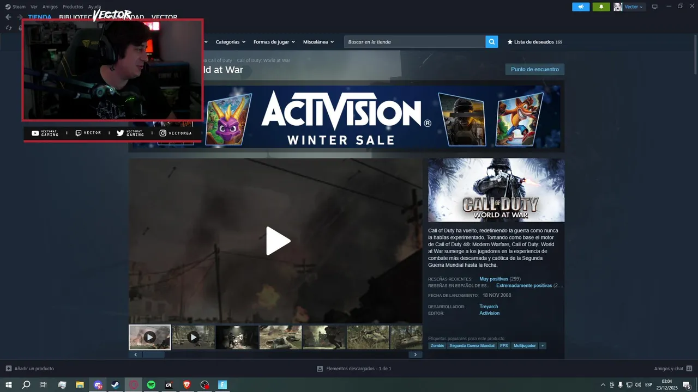Click the Call of Duty World at War capsule image
The image size is (698, 392).
(496, 190)
